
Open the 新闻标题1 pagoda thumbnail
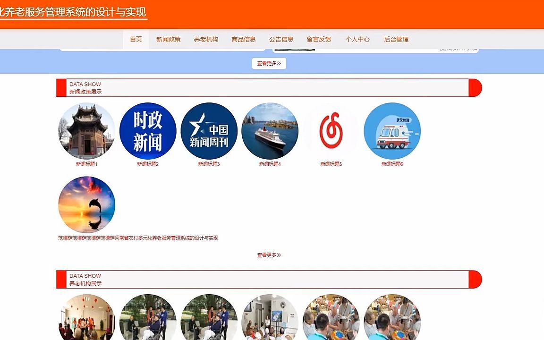pyautogui.click(x=86, y=131)
